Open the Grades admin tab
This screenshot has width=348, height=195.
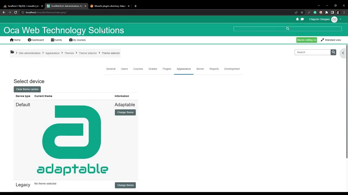pos(153,69)
